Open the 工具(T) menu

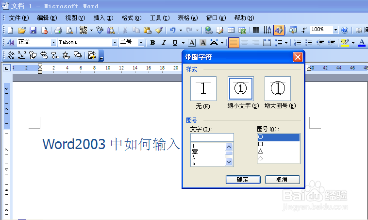coord(160,18)
